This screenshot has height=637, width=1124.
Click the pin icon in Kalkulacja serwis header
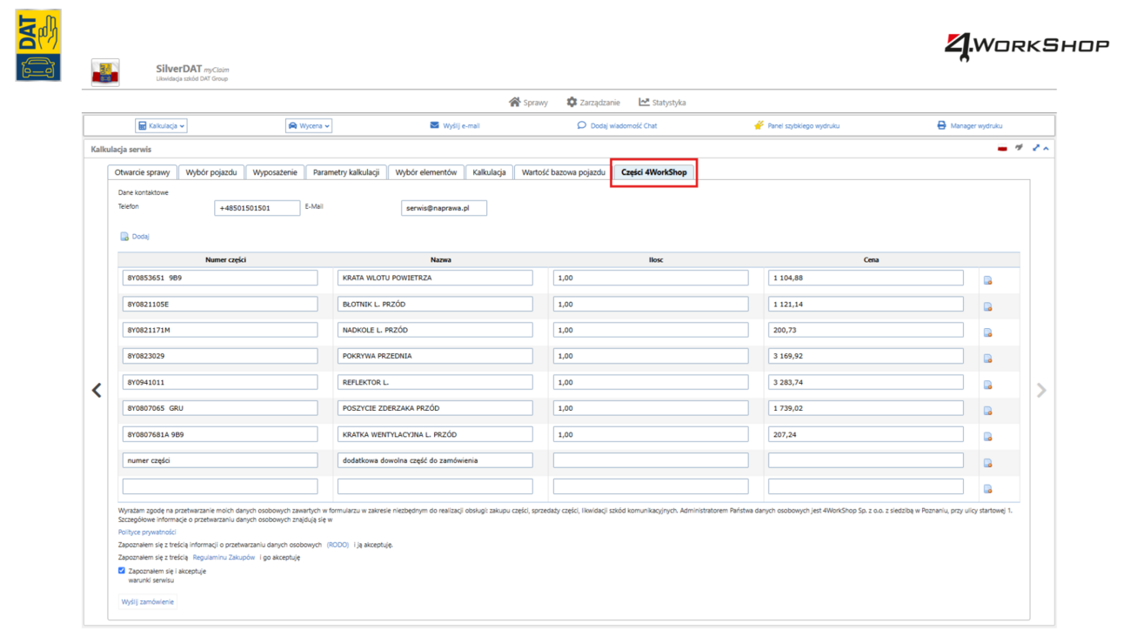tap(1019, 148)
